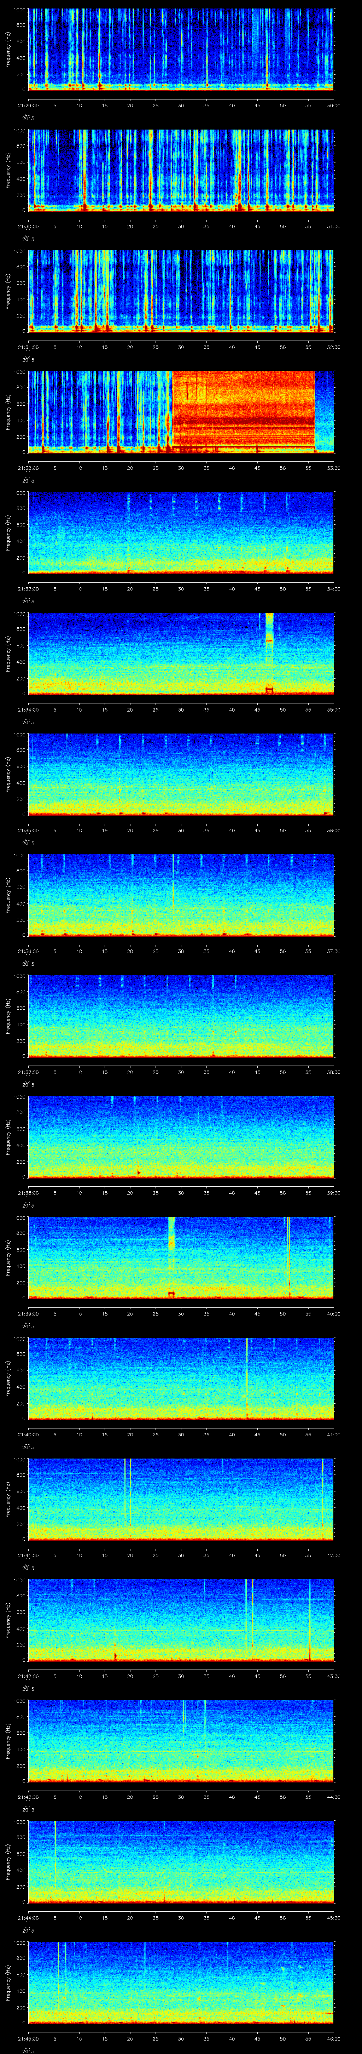The width and height of the screenshot is (362, 2054).
Task: Click the 21:29:00 start time label
Action: (28, 105)
